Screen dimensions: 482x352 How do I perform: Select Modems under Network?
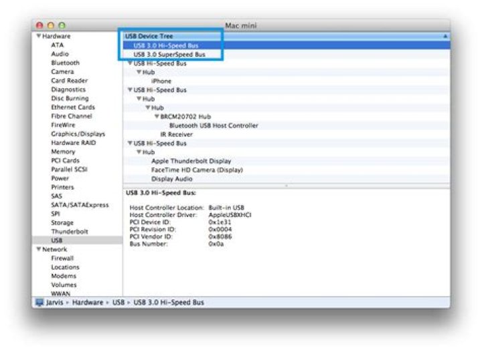[64, 277]
